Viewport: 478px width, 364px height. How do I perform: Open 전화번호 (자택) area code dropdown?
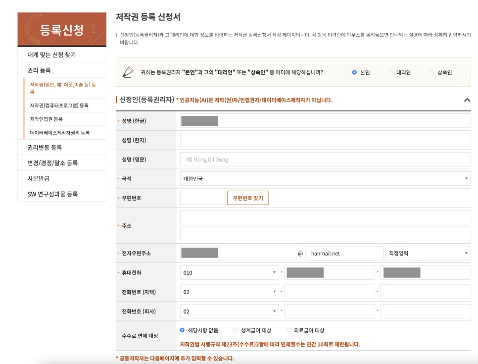pos(229,292)
